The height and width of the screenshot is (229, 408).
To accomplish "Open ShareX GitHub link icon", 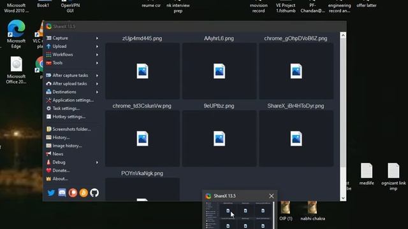I will 94,193.
